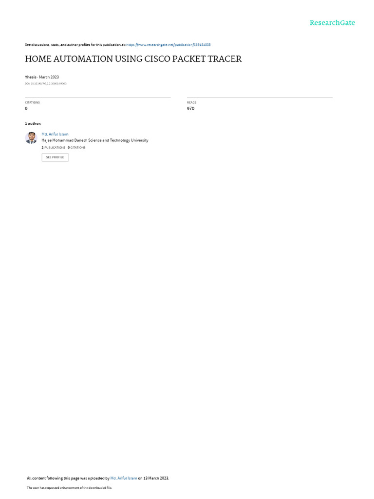Click the CITATIONS heading label
The height and width of the screenshot is (499, 374).
pyautogui.click(x=33, y=102)
